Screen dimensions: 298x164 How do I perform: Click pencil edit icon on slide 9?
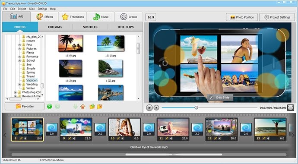click(x=70, y=139)
